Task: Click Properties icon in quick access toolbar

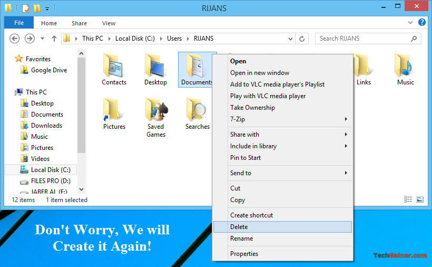Action: coord(25,8)
